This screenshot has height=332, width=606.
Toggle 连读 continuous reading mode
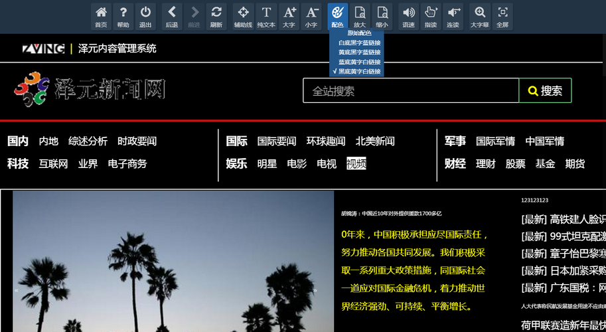point(453,17)
